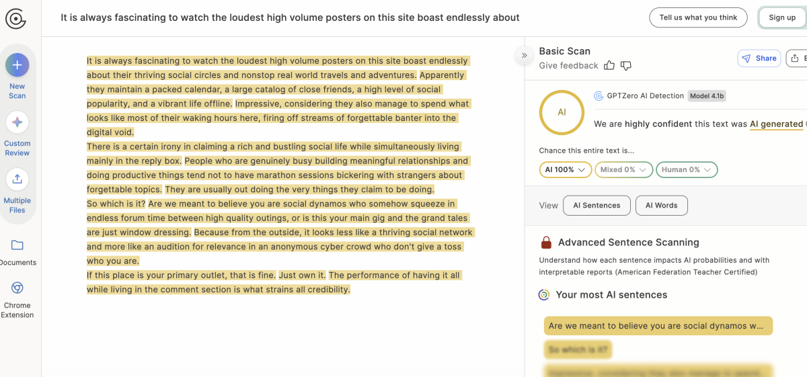Expand the Human 0% dropdown
The image size is (807, 377).
[687, 170]
